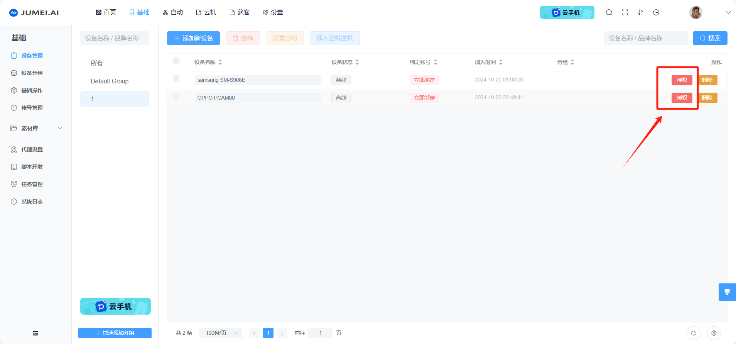
Task: Click the 添加新设备 button
Action: [x=193, y=38]
